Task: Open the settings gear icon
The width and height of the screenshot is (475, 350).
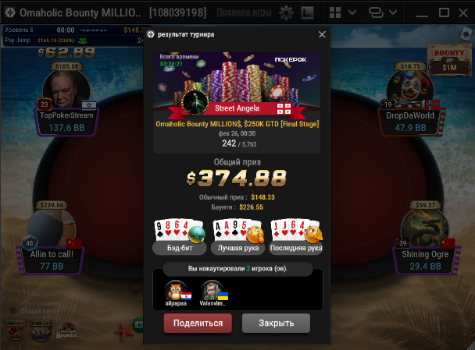Action: tap(286, 12)
